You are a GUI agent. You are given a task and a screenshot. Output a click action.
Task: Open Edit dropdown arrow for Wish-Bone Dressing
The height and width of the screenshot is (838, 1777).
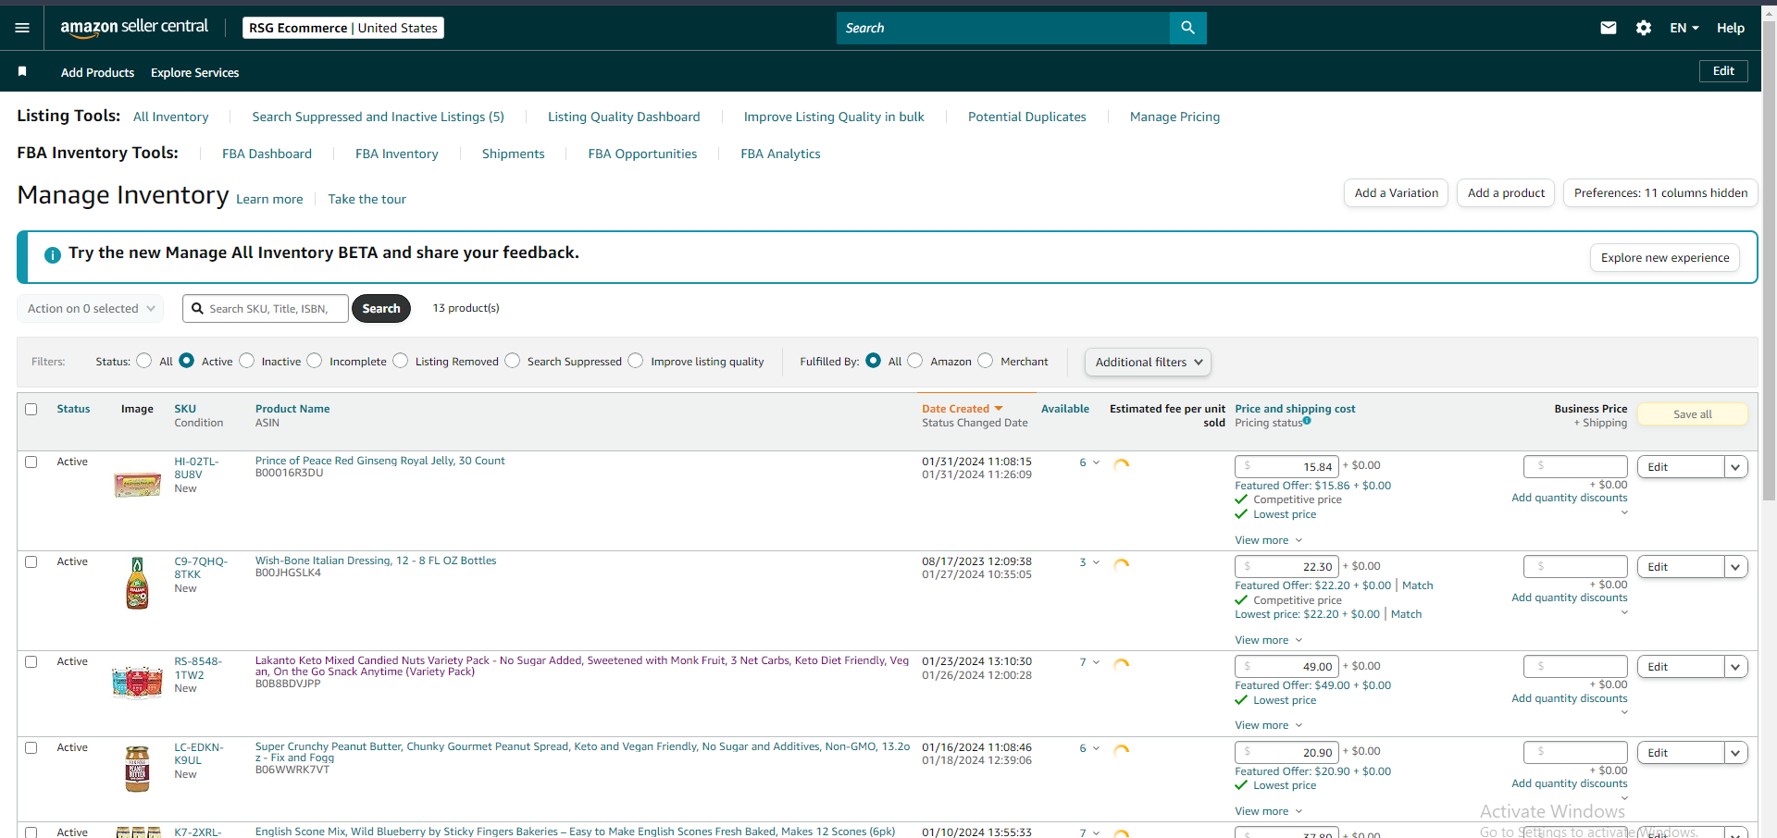(x=1735, y=567)
